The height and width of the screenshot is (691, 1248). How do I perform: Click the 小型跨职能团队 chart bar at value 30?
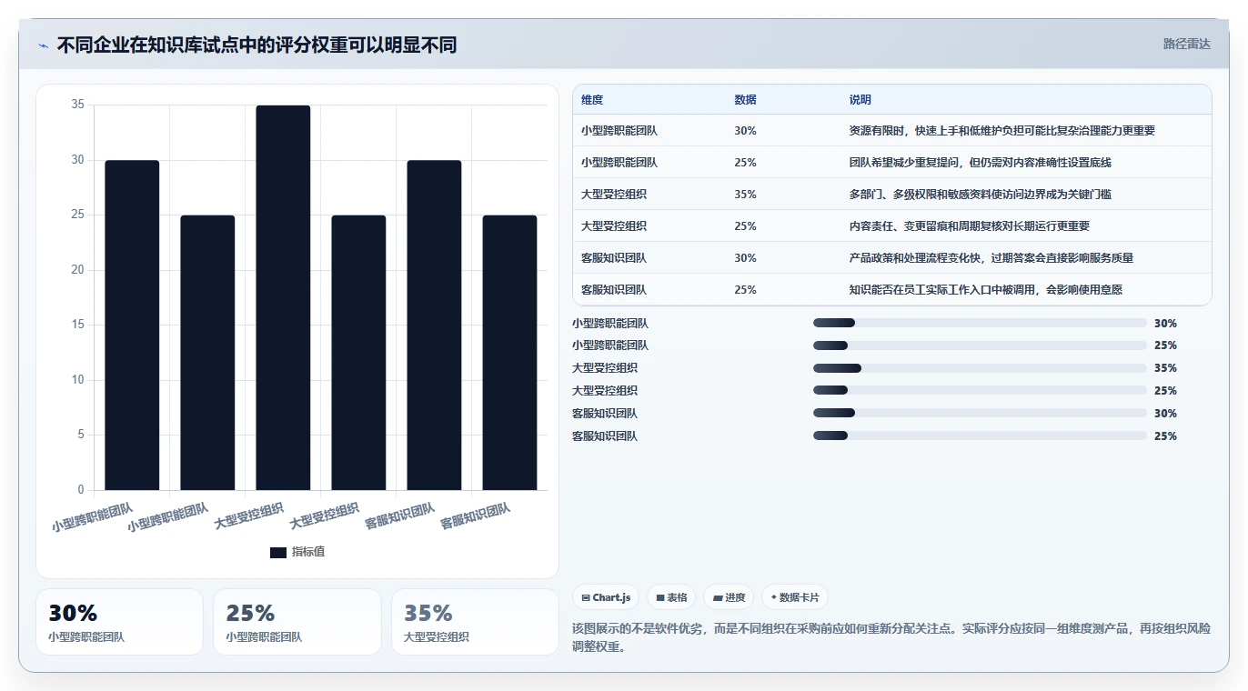click(132, 325)
